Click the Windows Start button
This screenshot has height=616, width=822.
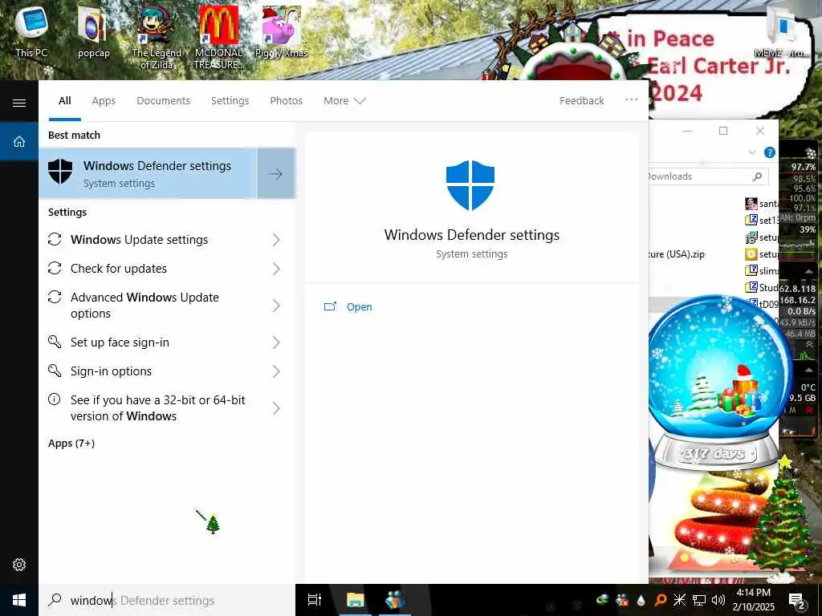tap(19, 600)
